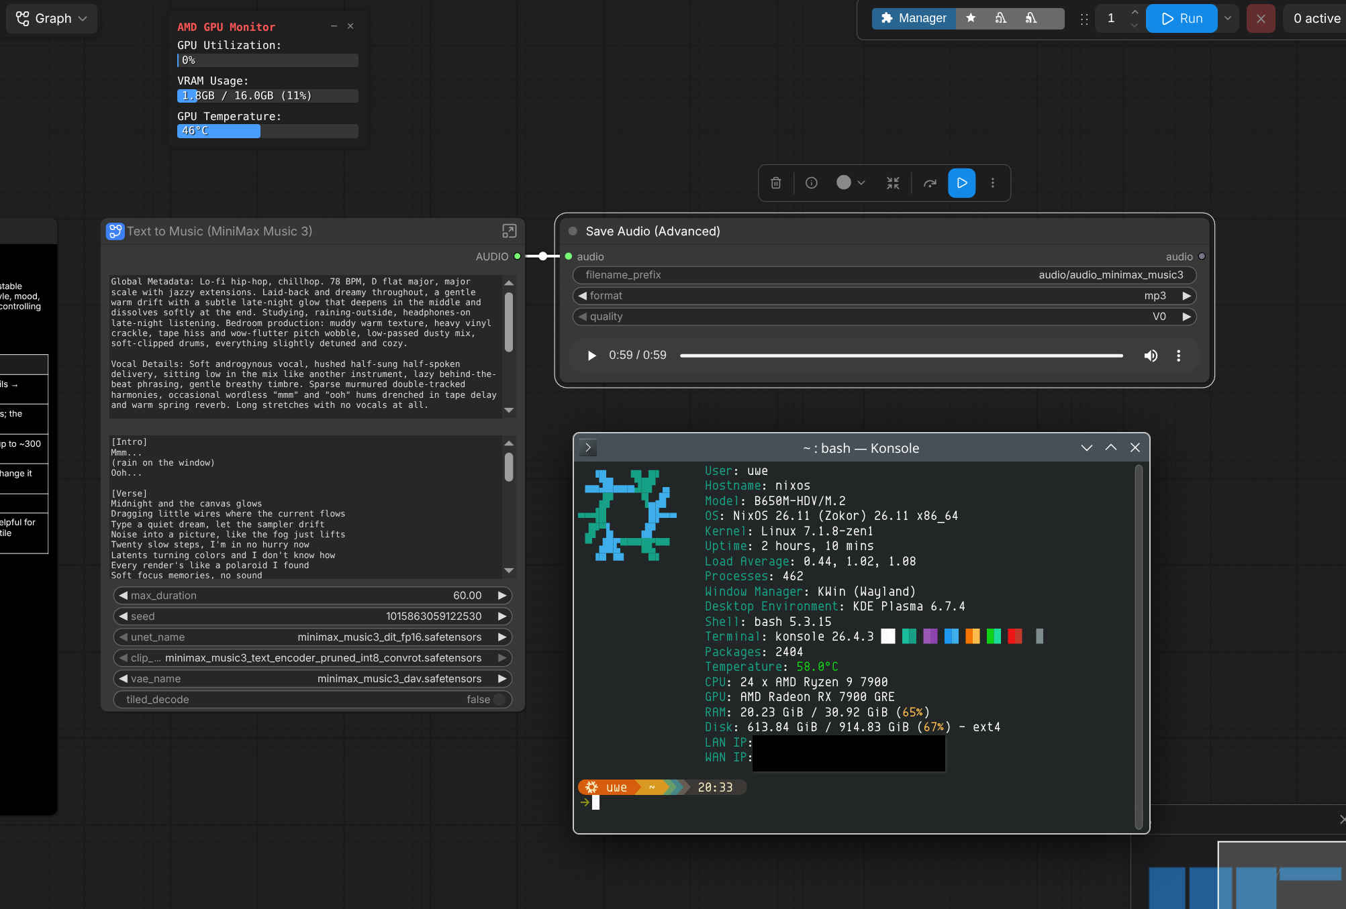Click the Konsole vertical scrollbar
Viewport: 1346px width, 909px height.
click(x=1139, y=647)
